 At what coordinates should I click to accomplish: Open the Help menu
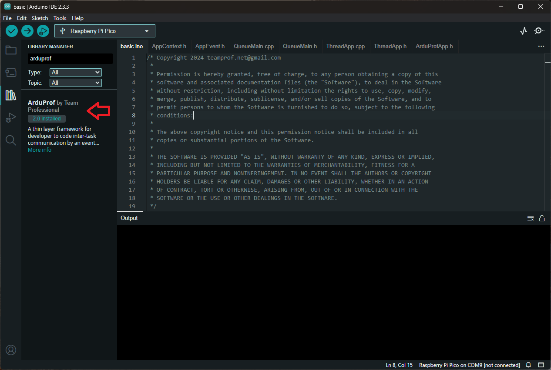tap(77, 18)
